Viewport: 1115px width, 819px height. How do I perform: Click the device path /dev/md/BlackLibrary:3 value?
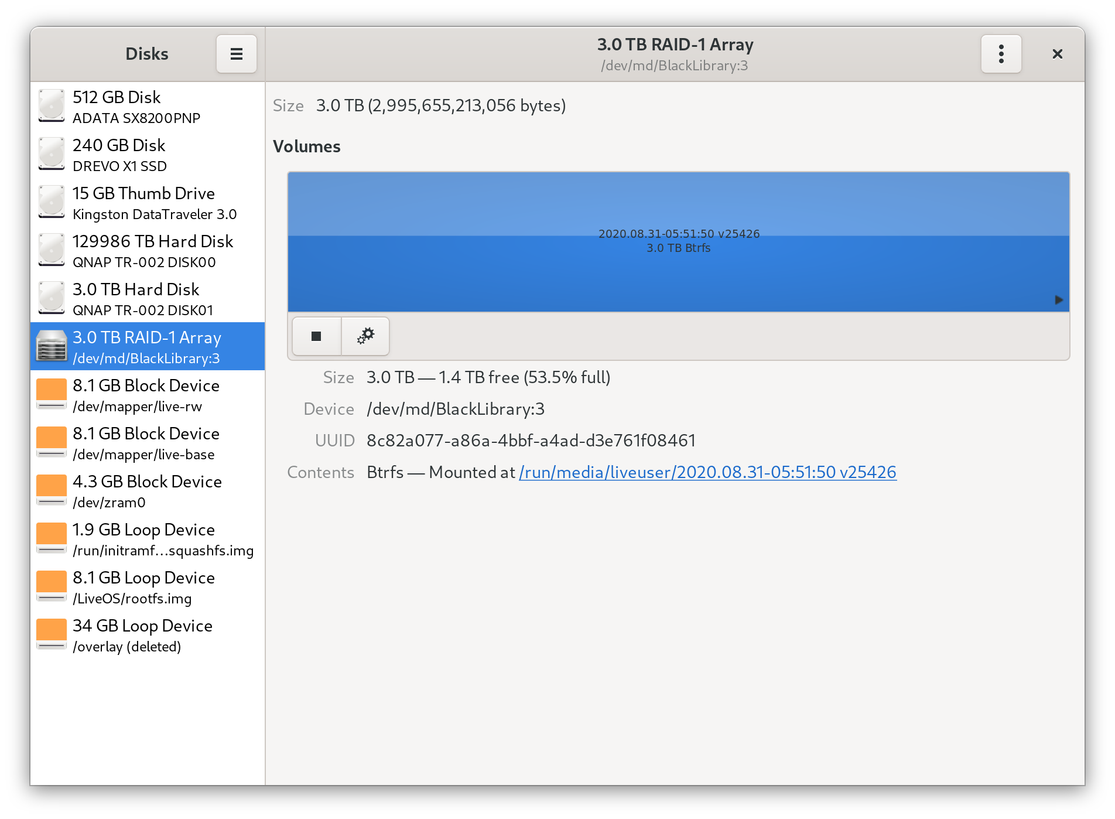[456, 409]
